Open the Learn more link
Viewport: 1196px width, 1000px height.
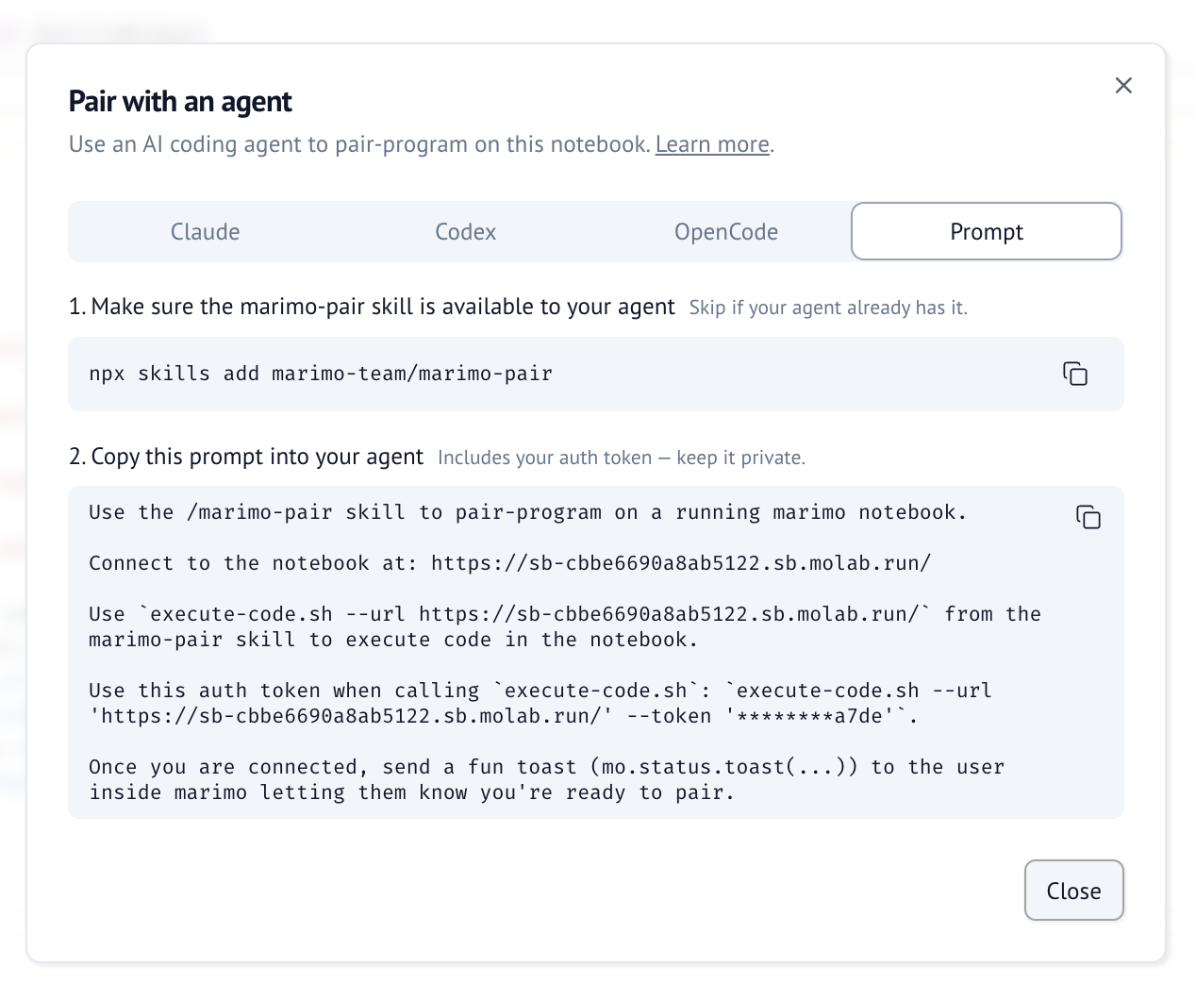(712, 144)
